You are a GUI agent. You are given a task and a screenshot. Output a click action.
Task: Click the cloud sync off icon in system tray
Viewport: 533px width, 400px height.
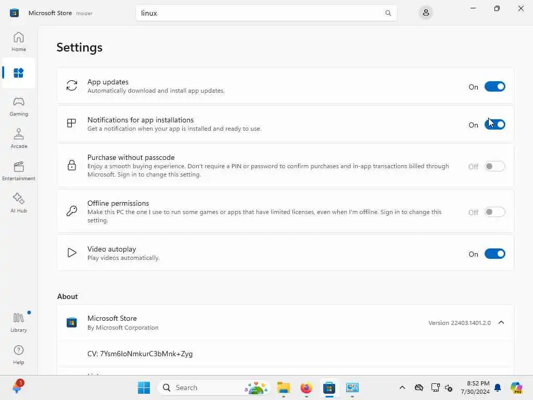coord(419,387)
